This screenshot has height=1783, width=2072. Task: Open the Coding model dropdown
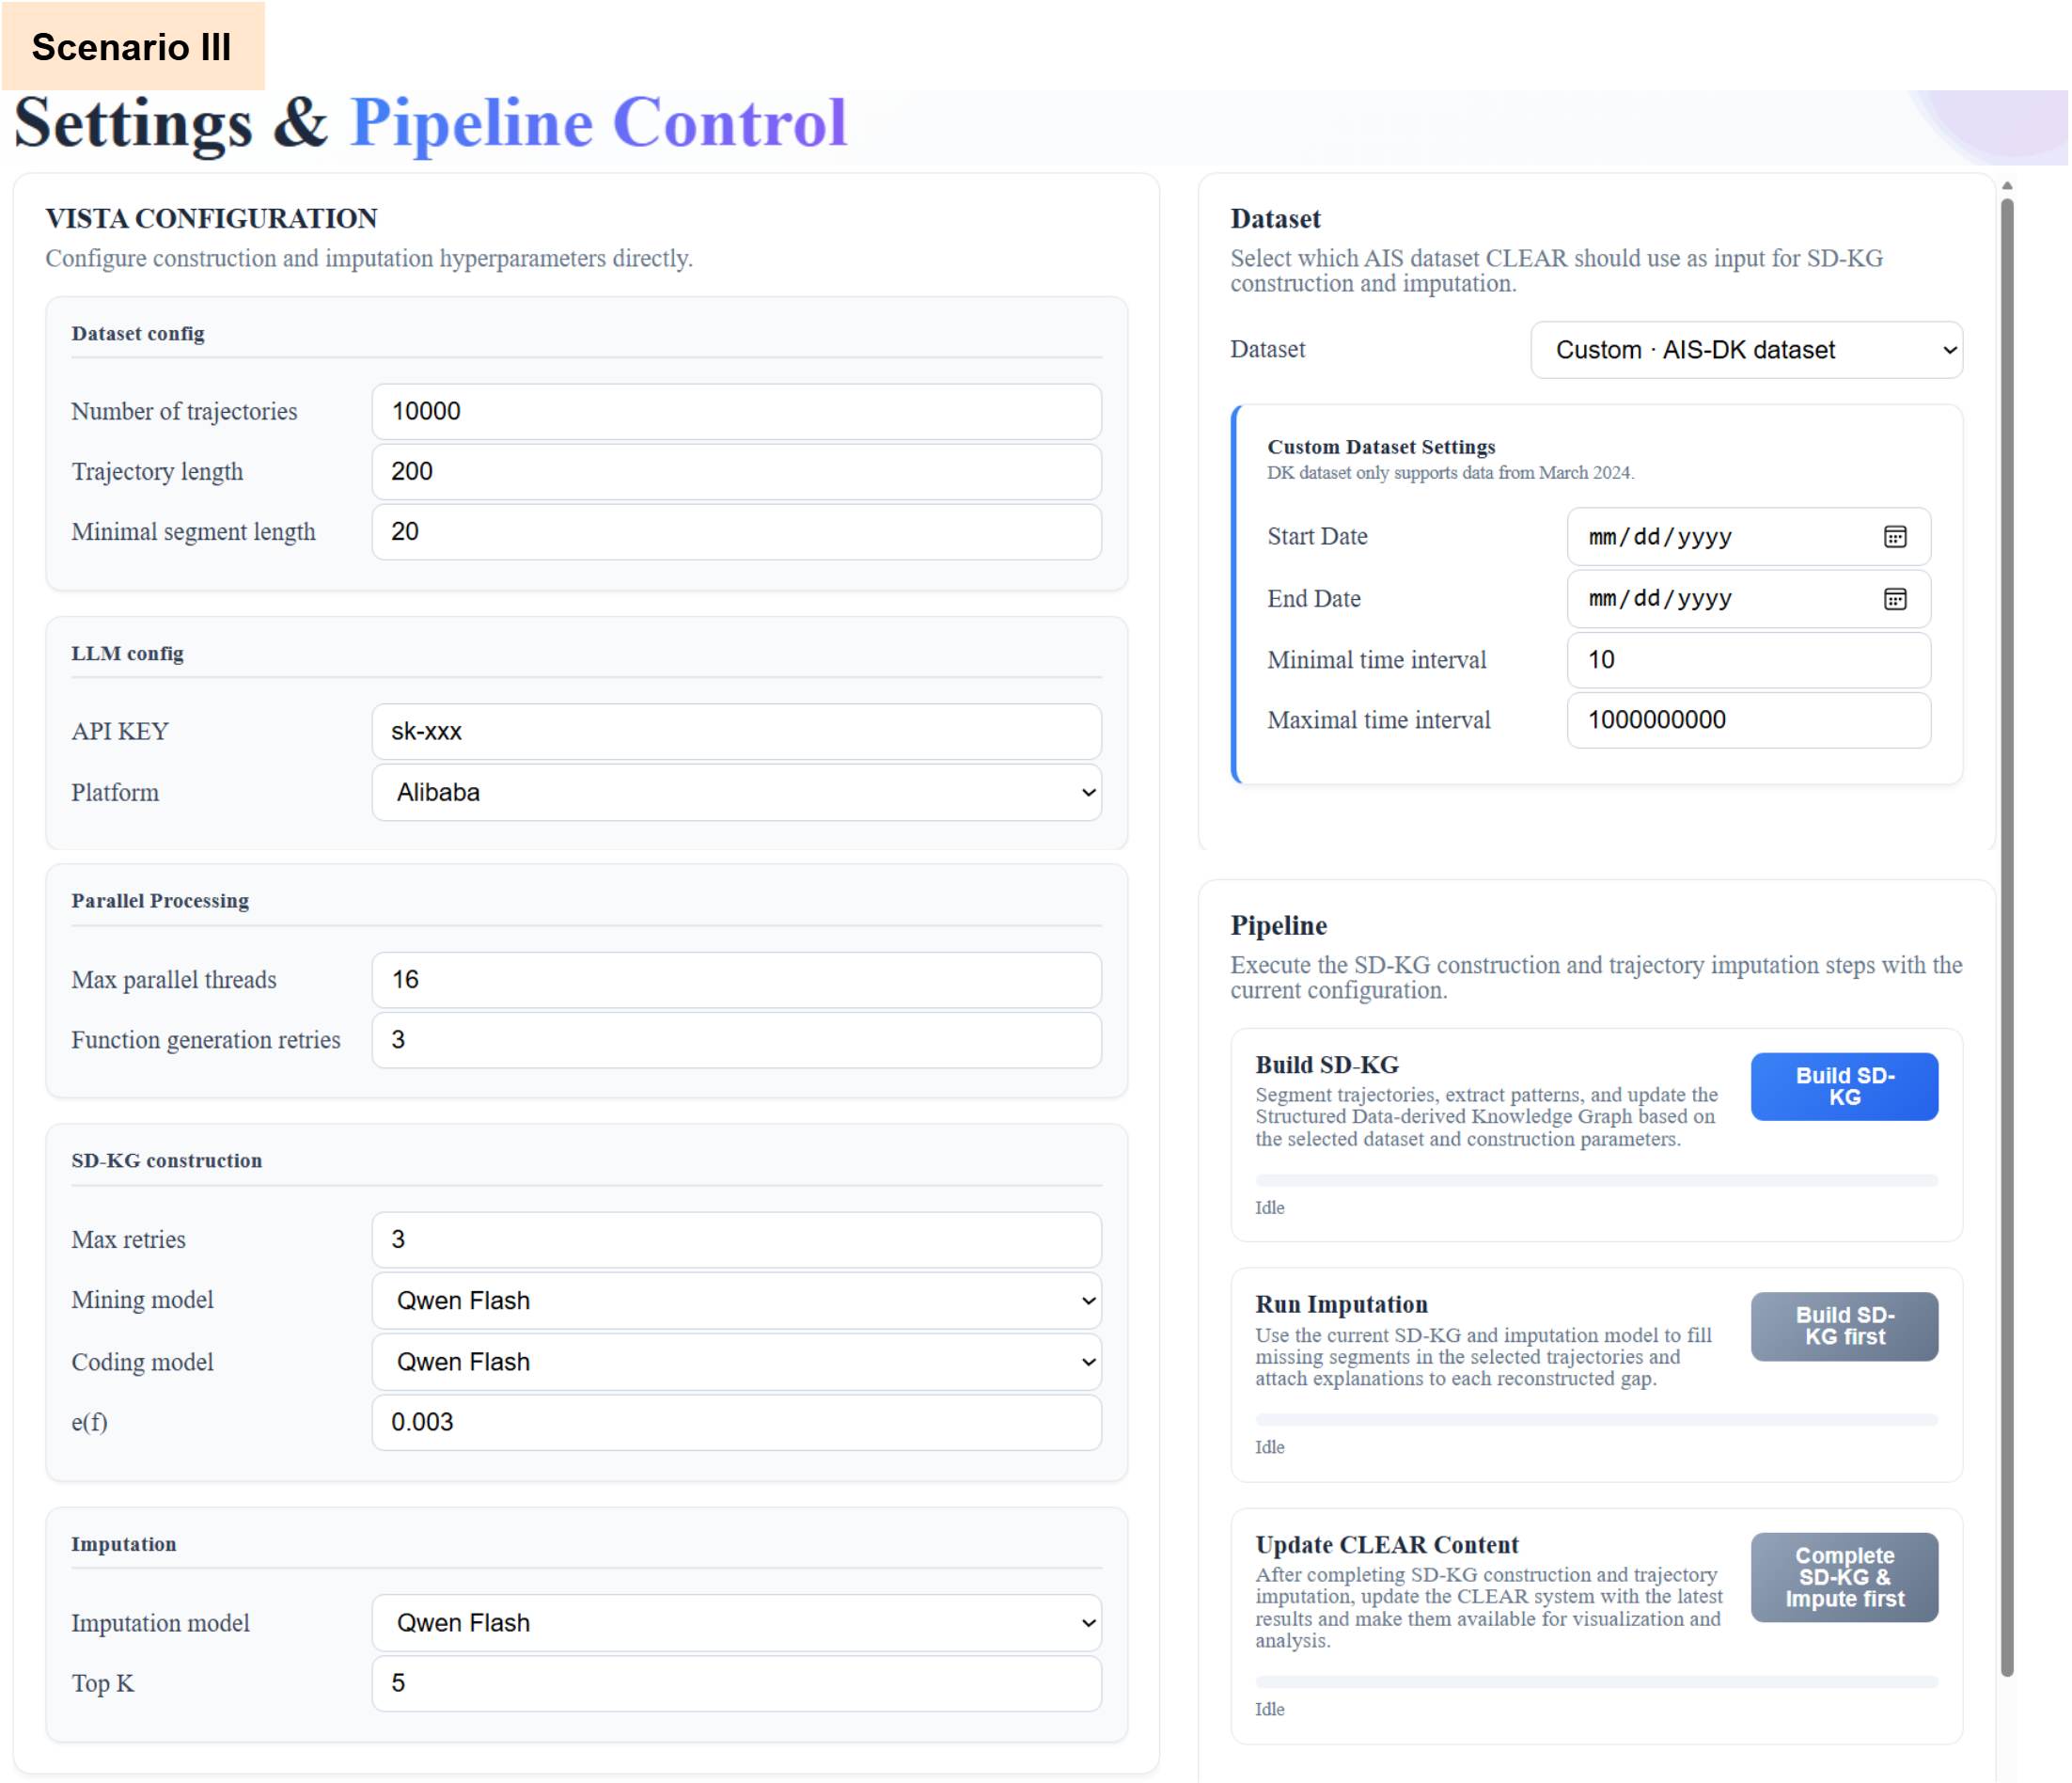click(736, 1361)
